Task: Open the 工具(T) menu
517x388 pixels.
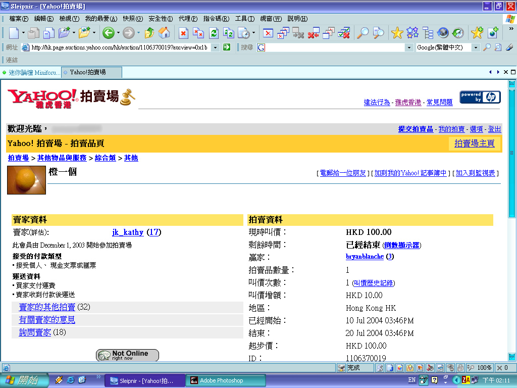Action: tap(245, 19)
